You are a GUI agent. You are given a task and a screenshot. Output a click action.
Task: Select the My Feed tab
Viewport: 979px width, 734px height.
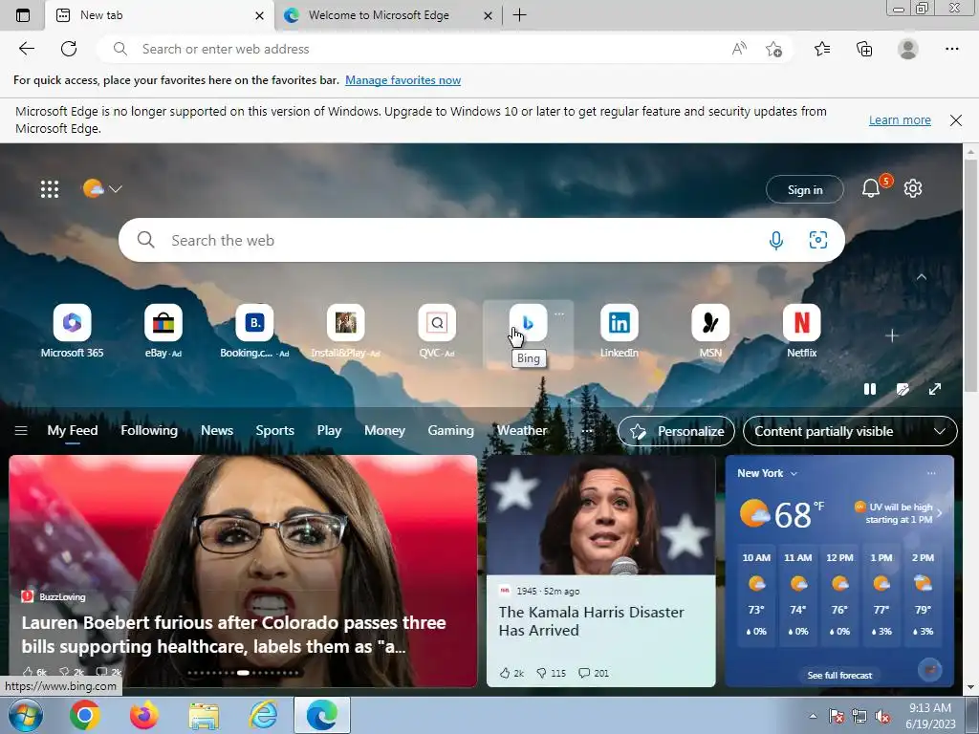point(73,431)
